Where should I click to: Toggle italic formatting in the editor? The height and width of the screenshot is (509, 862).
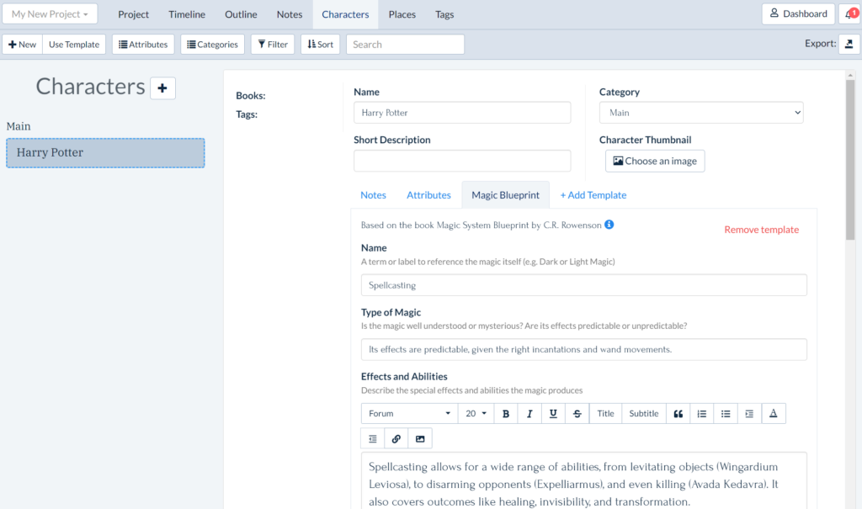pyautogui.click(x=529, y=413)
